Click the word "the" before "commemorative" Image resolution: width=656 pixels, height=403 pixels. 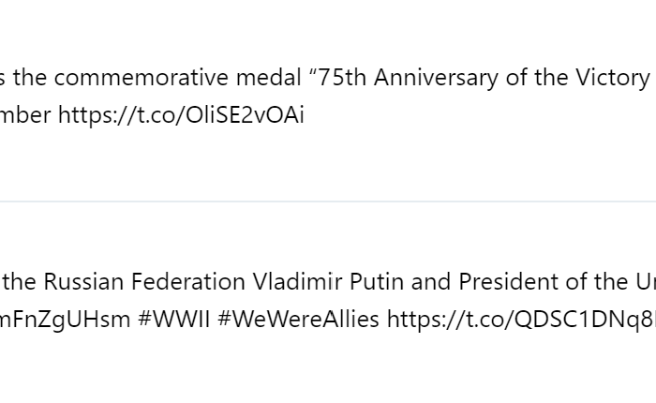tap(30, 78)
